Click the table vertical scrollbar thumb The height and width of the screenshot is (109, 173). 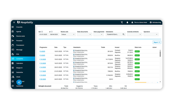coord(160,54)
